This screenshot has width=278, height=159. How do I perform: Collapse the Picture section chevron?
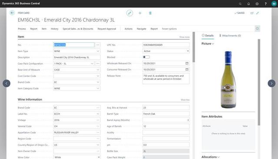[213, 43]
